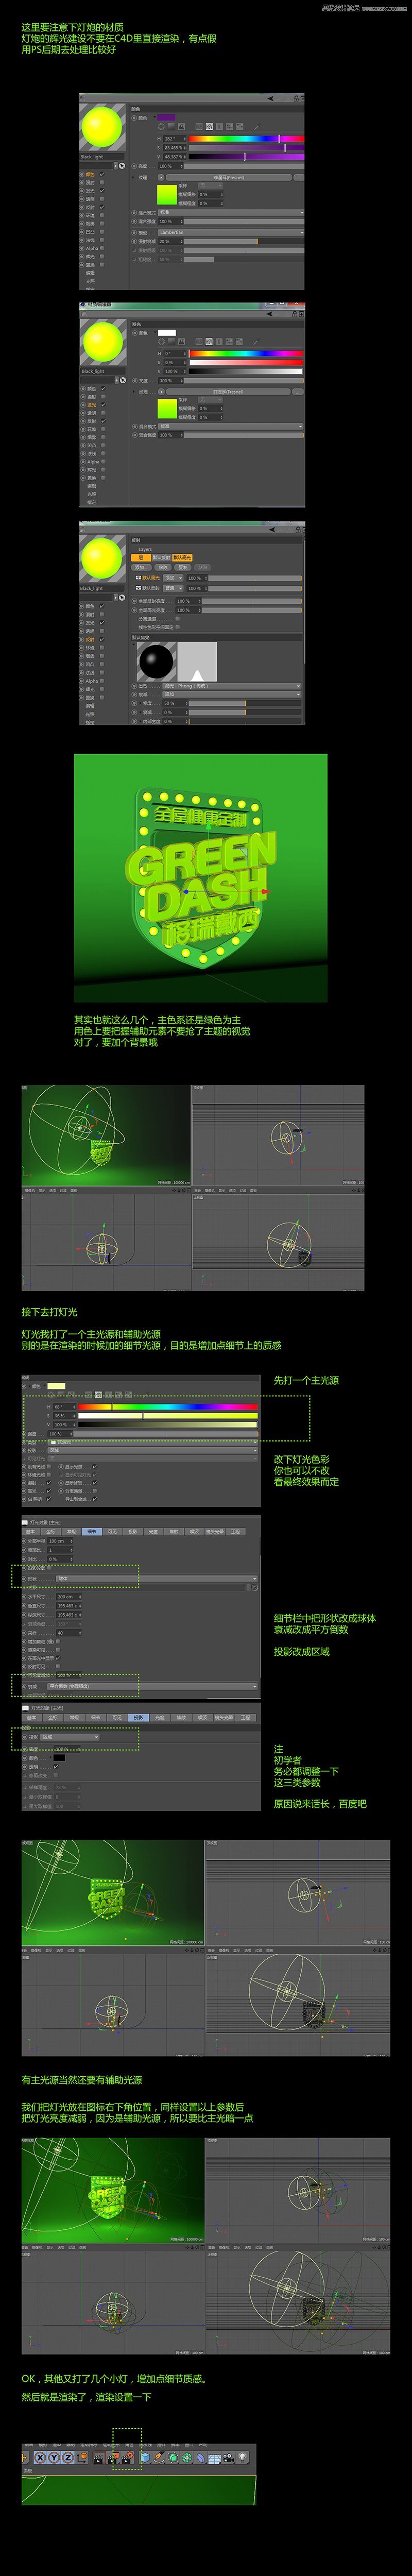Click the render active view clapper icon
The image size is (412, 2576).
[x=98, y=2458]
